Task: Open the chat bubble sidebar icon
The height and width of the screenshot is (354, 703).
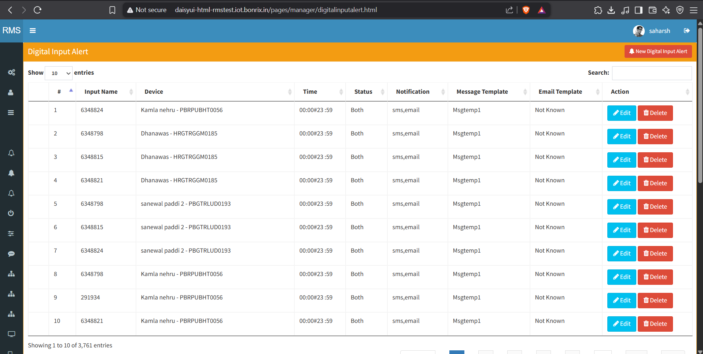Action: (11, 254)
